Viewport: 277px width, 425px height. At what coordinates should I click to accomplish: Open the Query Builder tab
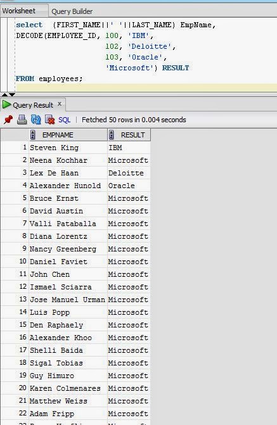click(72, 11)
